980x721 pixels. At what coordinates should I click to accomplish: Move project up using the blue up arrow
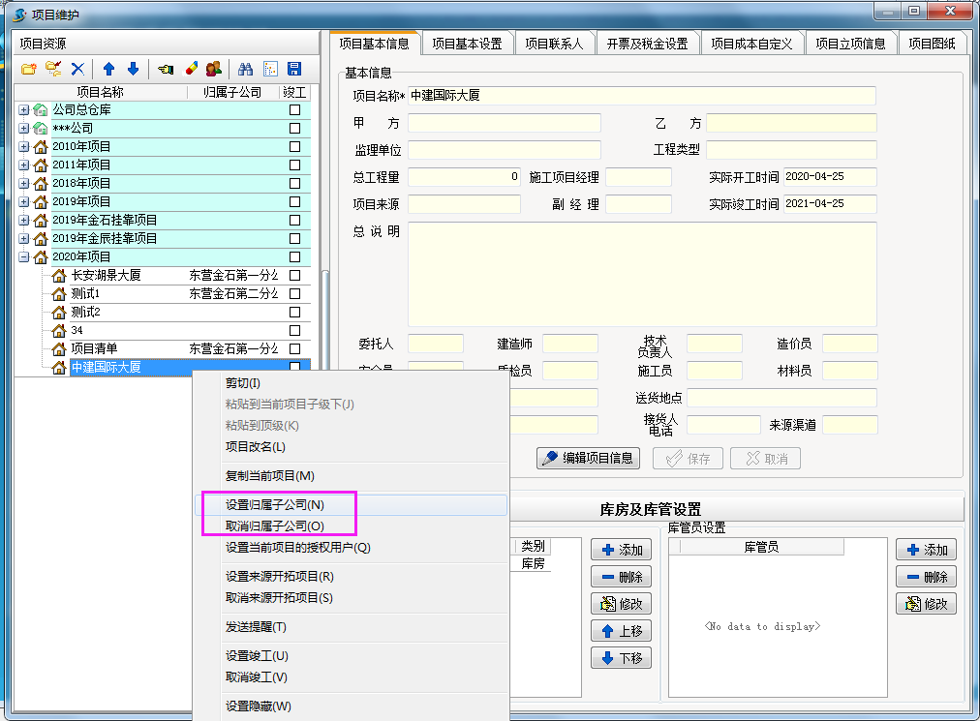[x=108, y=69]
